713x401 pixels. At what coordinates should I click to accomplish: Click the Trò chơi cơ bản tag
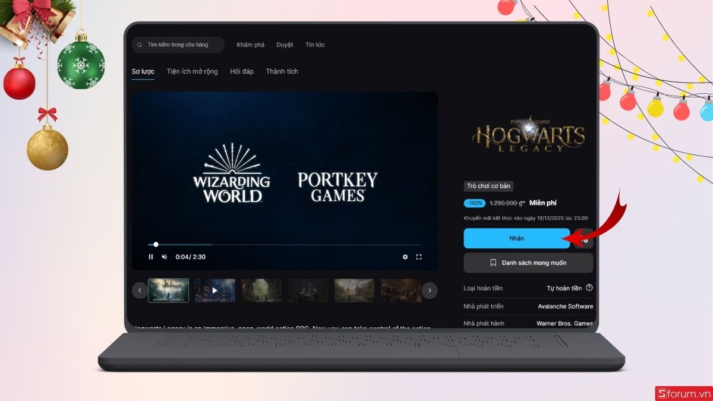(489, 186)
